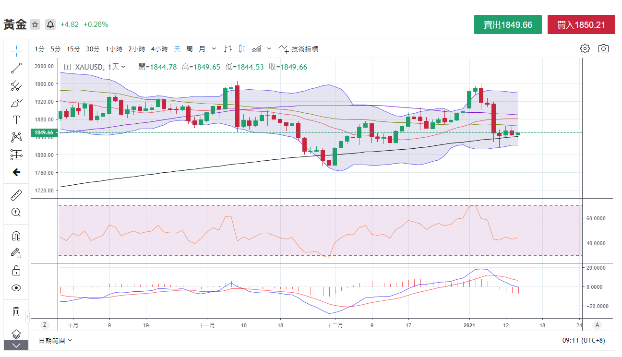
Task: Click the 賣出 1849.66 sell button
Action: (508, 24)
